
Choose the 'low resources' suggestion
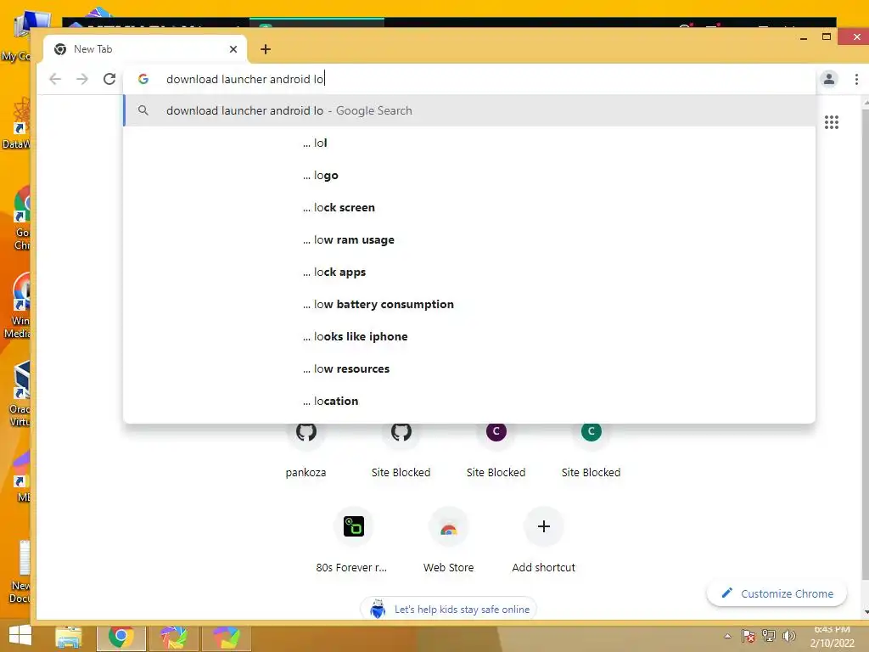pyautogui.click(x=468, y=368)
